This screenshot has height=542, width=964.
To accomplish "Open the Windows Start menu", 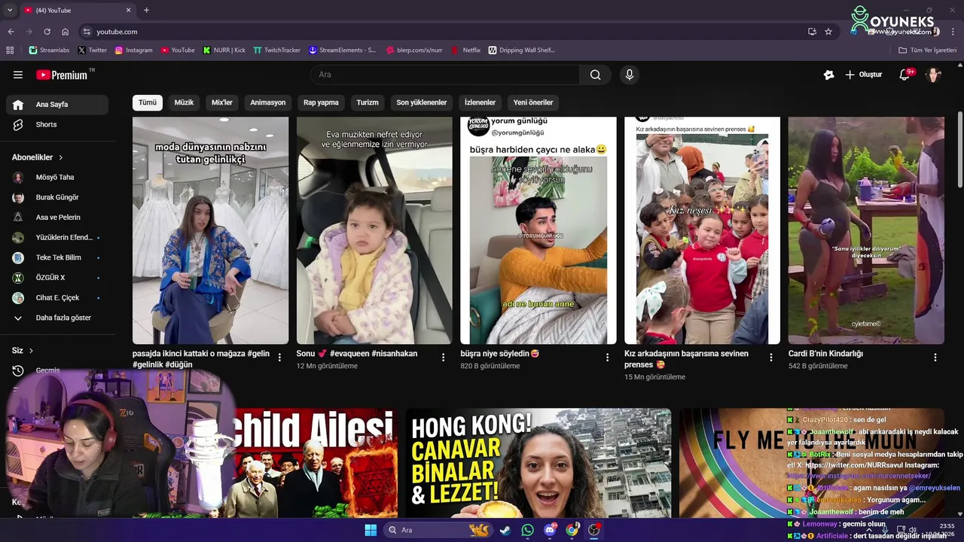I will coord(371,530).
